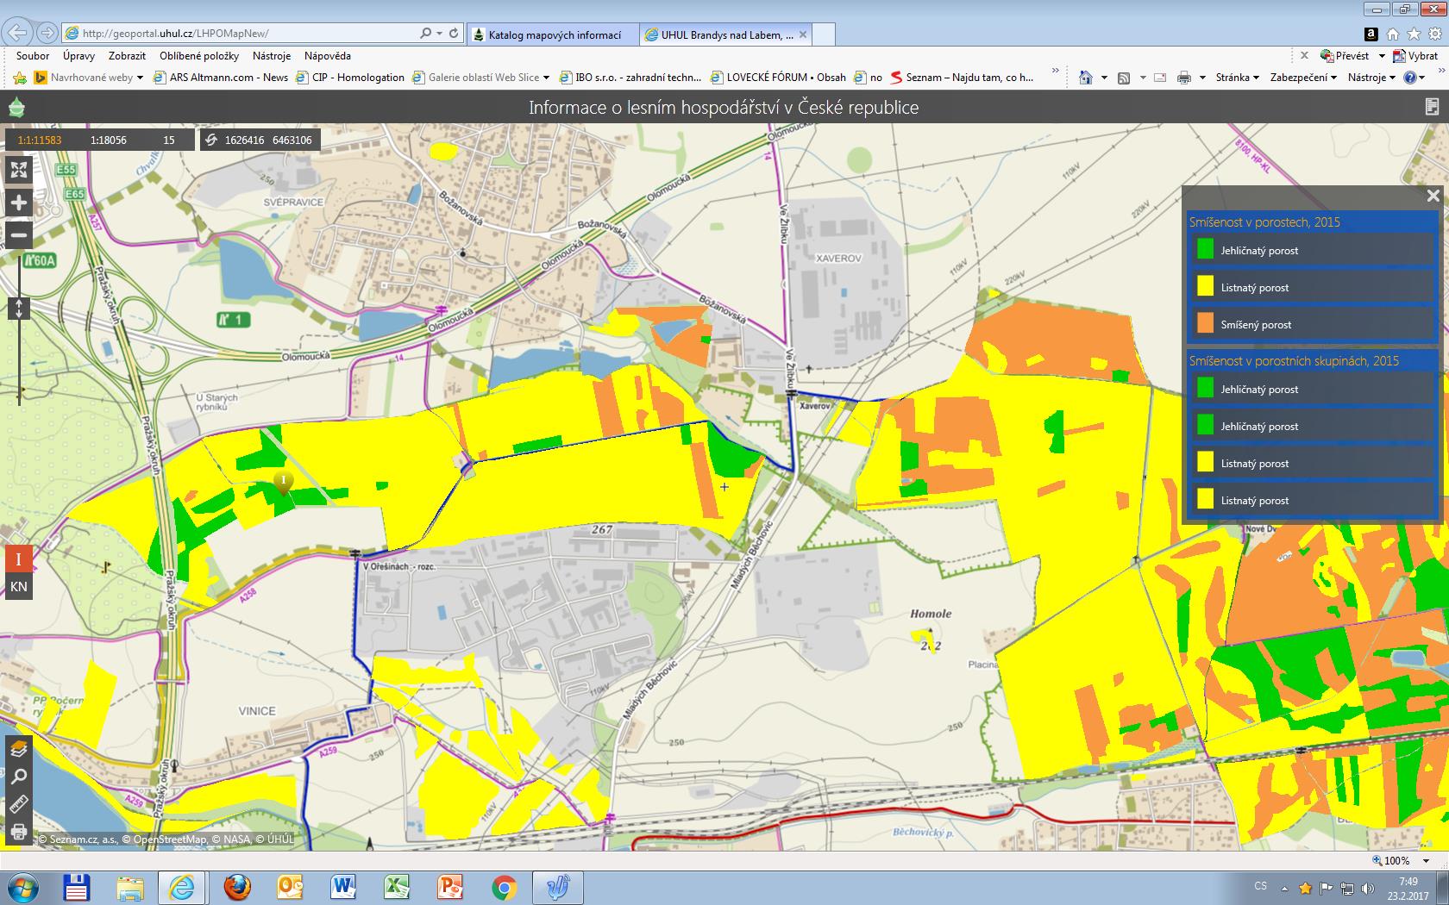Click printer icon in command bar
The height and width of the screenshot is (905, 1449).
pos(1184,78)
